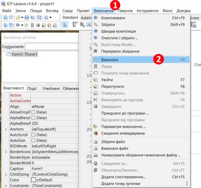This screenshot has width=201, height=188.
Task: Open the Проект menu
Action: 83,11
